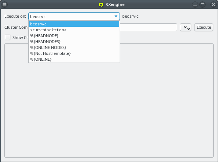Maximize the RXengine window
The image size is (218, 162).
[203, 5]
